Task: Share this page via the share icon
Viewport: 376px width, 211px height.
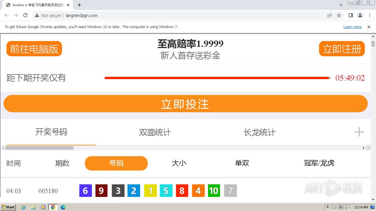Action: [x=330, y=15]
